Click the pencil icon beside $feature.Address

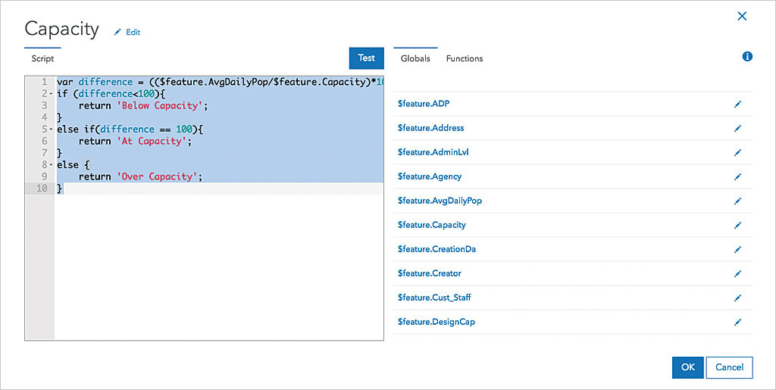[738, 128]
